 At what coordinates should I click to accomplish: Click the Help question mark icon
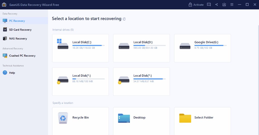coord(5,73)
